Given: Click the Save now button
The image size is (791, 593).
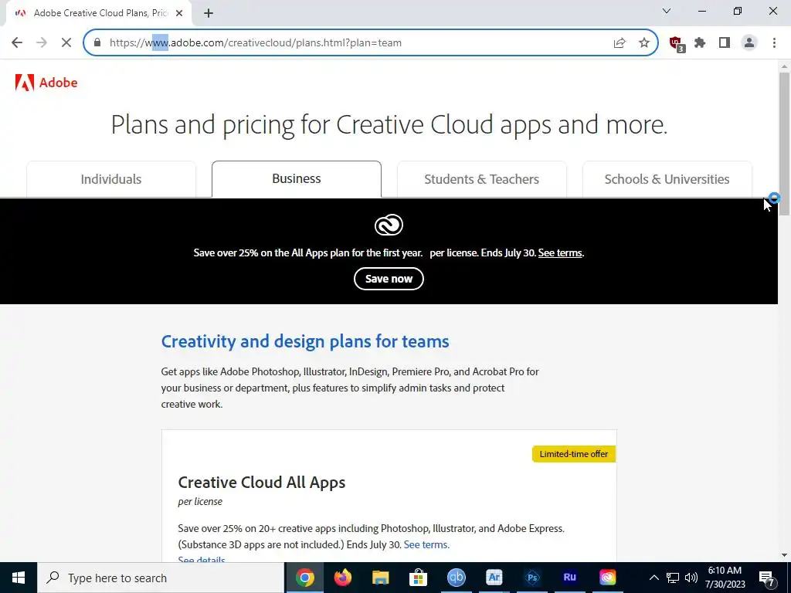Looking at the screenshot, I should tap(389, 279).
